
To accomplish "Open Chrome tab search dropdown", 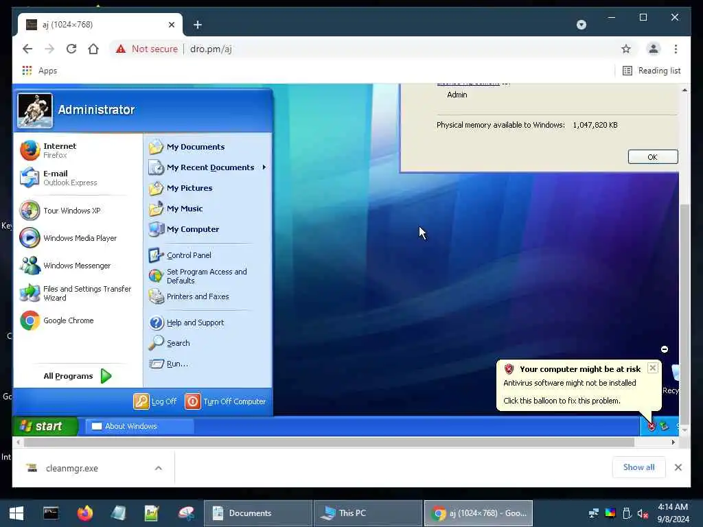I will (581, 25).
